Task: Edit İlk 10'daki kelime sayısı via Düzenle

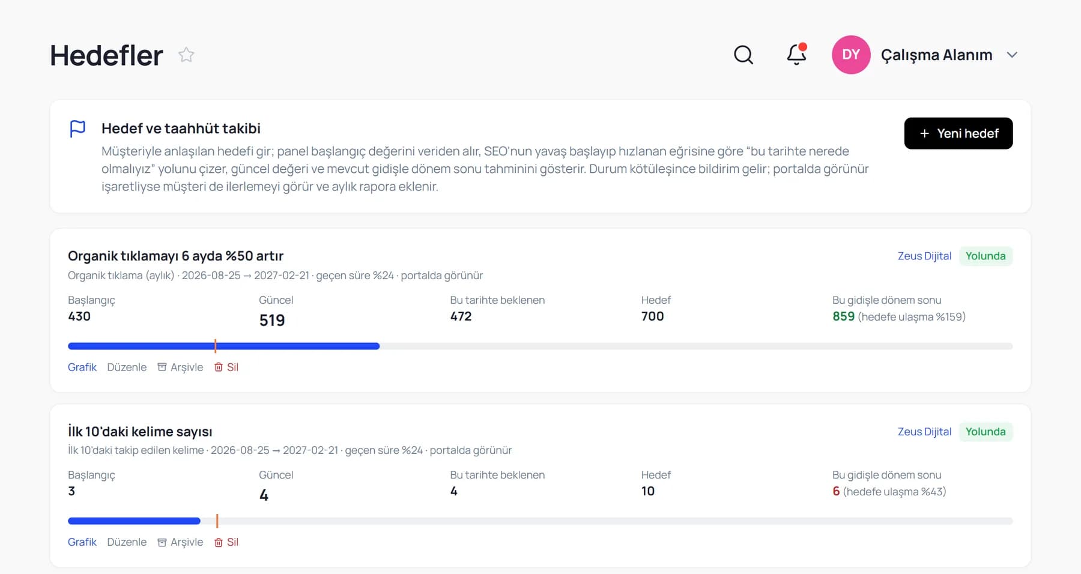Action: coord(127,542)
